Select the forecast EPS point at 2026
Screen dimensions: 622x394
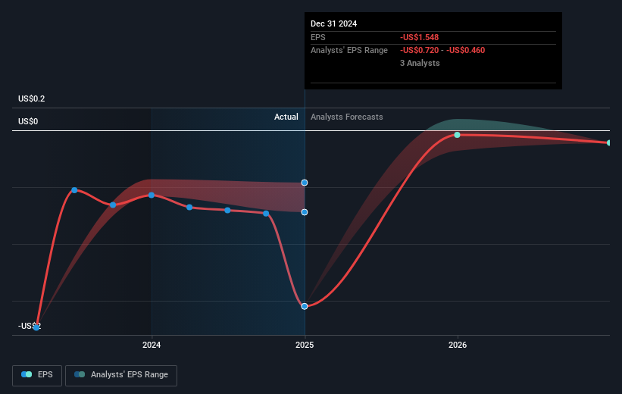pyautogui.click(x=458, y=135)
